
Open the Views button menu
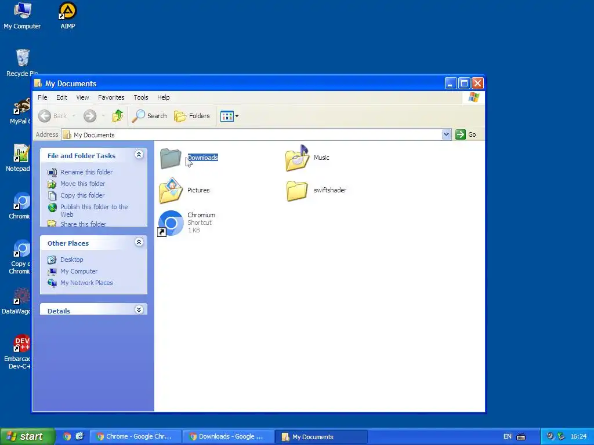pos(229,116)
